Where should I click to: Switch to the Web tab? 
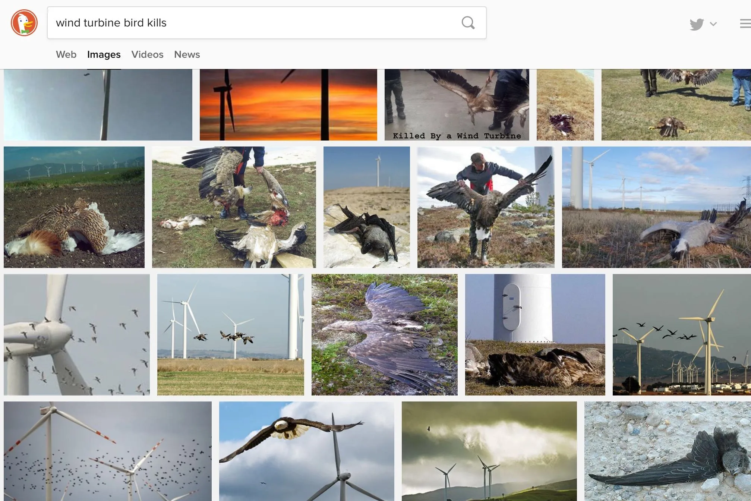[x=66, y=54]
